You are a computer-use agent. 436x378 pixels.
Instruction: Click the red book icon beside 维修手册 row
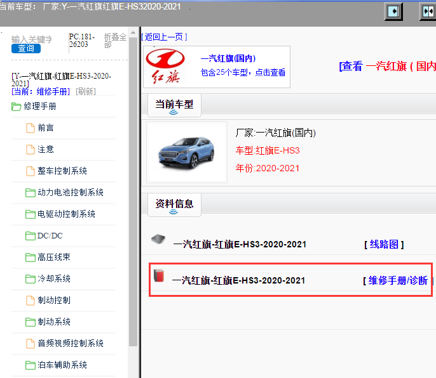(x=159, y=275)
